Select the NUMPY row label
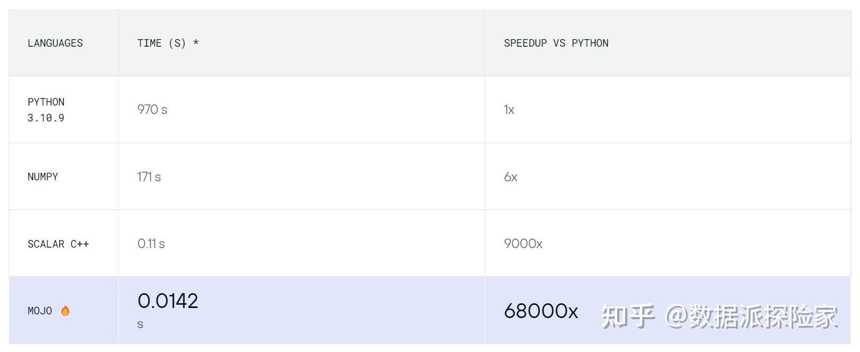Viewport: 860px width, 352px height. pos(43,177)
